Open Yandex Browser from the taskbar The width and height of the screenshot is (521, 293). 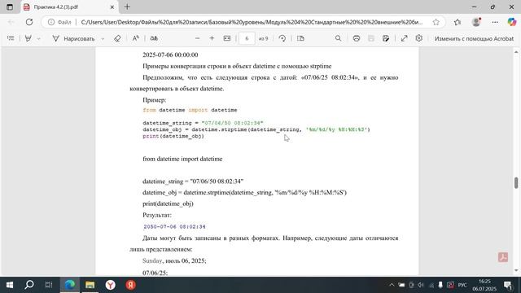[x=111, y=285]
